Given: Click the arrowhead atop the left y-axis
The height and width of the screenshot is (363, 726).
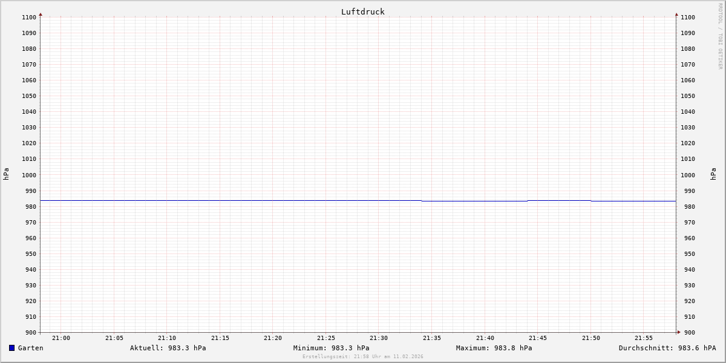Looking at the screenshot, I should [x=41, y=14].
